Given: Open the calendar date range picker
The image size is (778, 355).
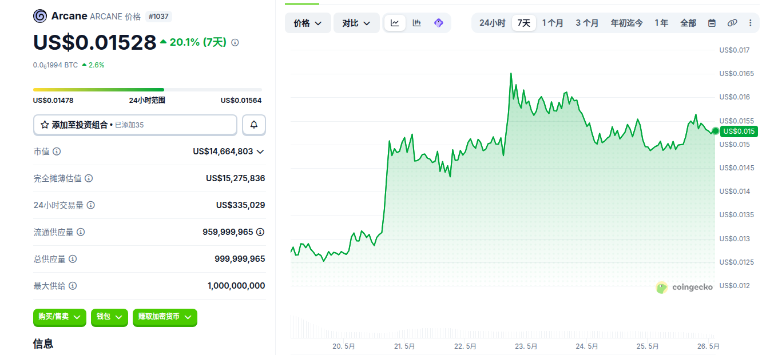Looking at the screenshot, I should (x=712, y=23).
